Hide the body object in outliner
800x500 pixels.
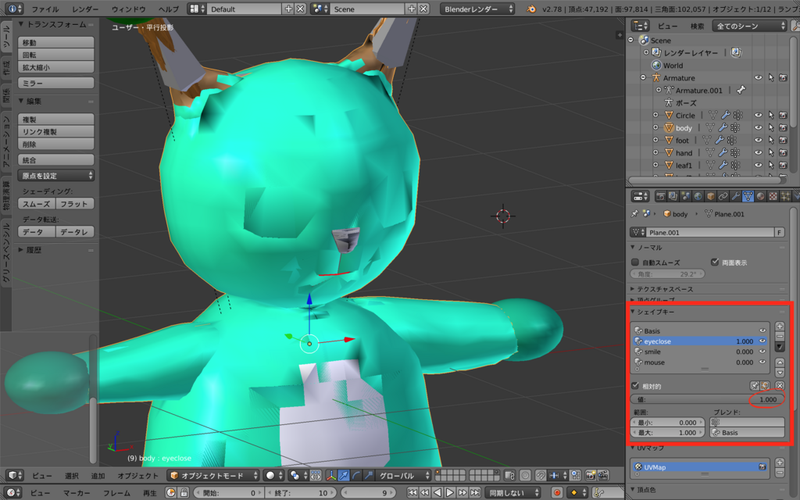[758, 127]
